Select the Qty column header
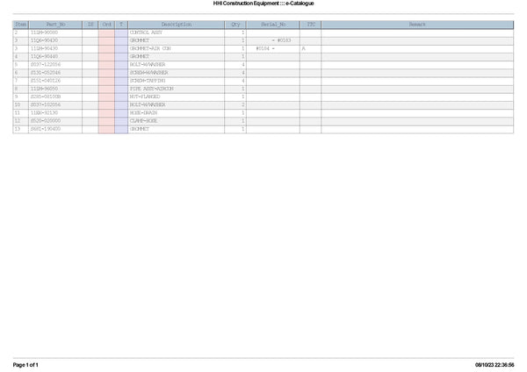Viewport: 527px width, 372px height. (x=235, y=24)
